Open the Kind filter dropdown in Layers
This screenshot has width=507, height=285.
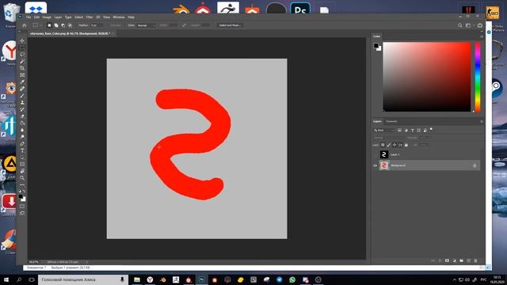pyautogui.click(x=384, y=130)
